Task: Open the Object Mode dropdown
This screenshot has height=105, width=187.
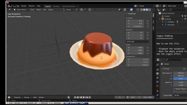Action: [21, 10]
